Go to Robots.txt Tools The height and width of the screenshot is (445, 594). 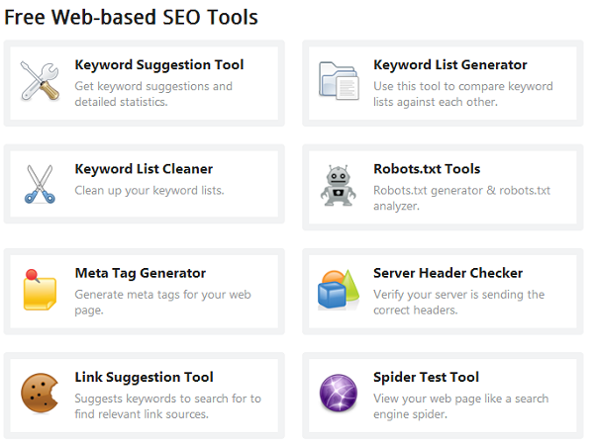(427, 169)
